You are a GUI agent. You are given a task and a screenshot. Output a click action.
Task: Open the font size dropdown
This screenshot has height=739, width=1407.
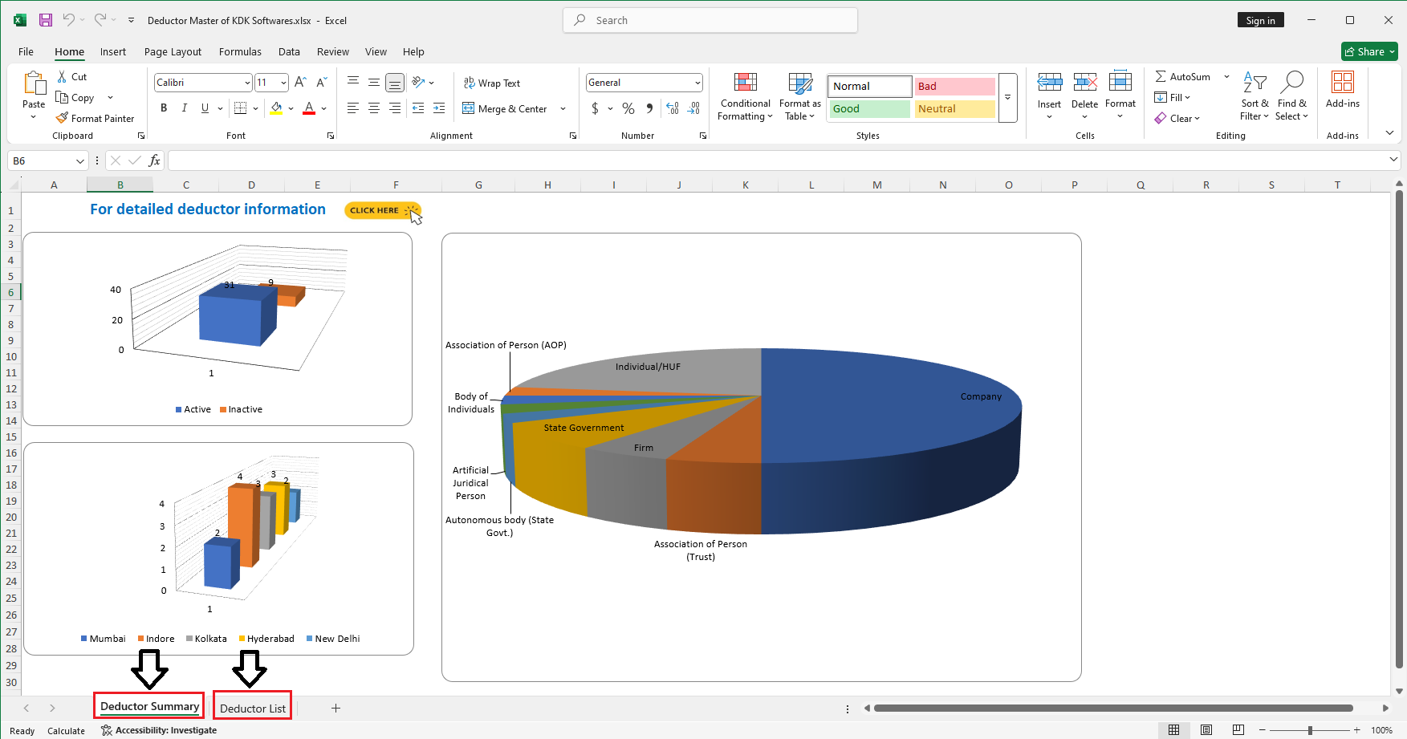click(x=283, y=83)
